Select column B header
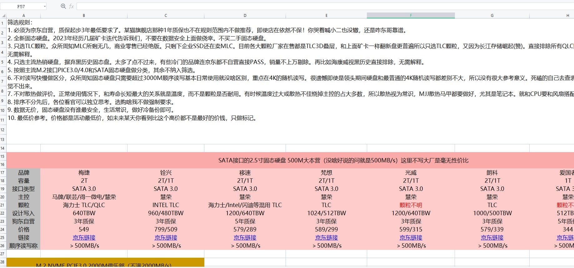The width and height of the screenshot is (574, 268). click(84, 15)
